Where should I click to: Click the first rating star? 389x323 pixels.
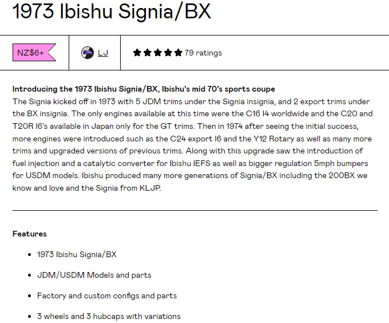point(137,53)
